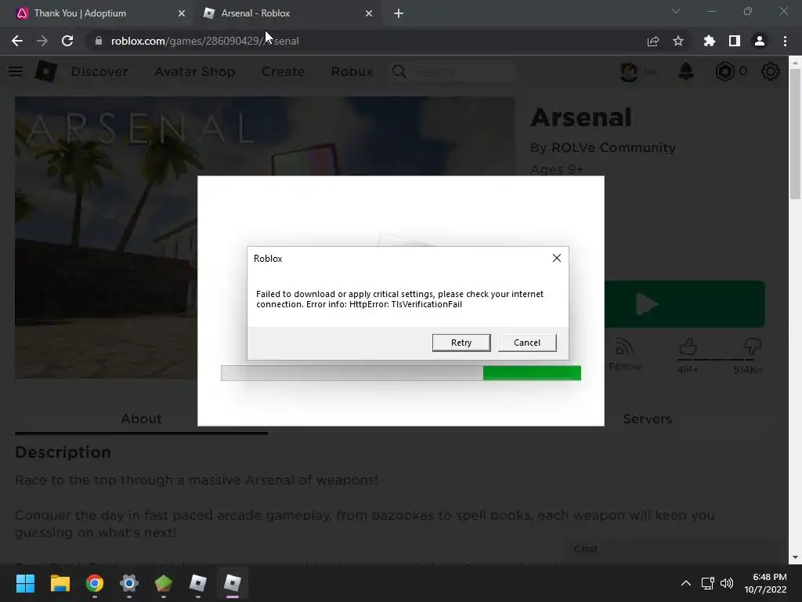
Task: Go back using the browser back arrow
Action: pos(17,41)
